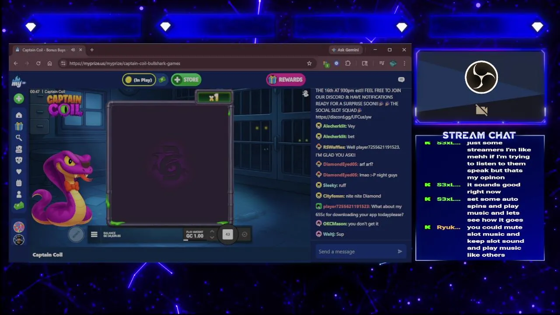Click the capped-person avatar in the sidebar
Screen dimensions: 560x315
coord(19,240)
